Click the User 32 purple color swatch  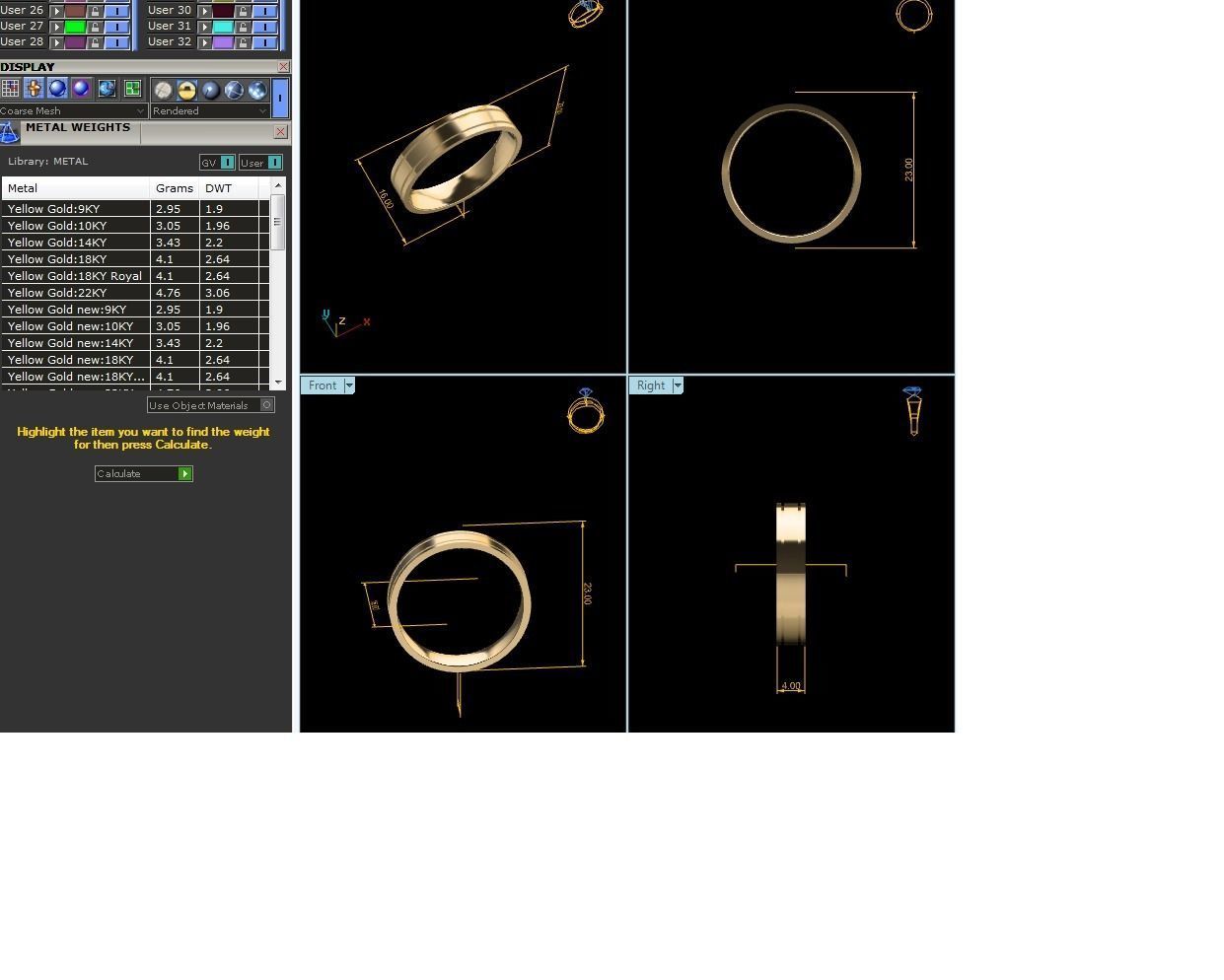(x=223, y=42)
